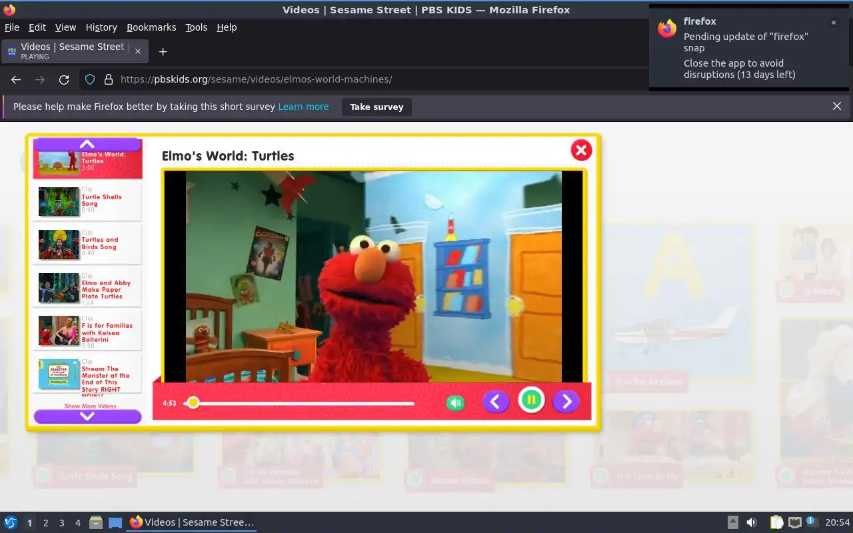Open F is for Families with Kelsea Ballerini
This screenshot has width=853, height=533.
87,330
